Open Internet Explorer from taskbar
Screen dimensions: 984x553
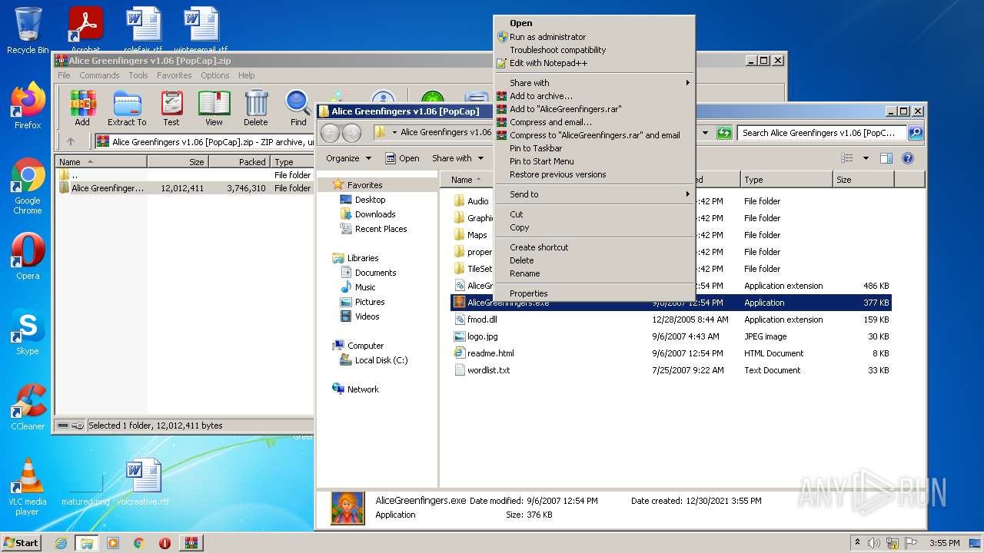coord(61,543)
